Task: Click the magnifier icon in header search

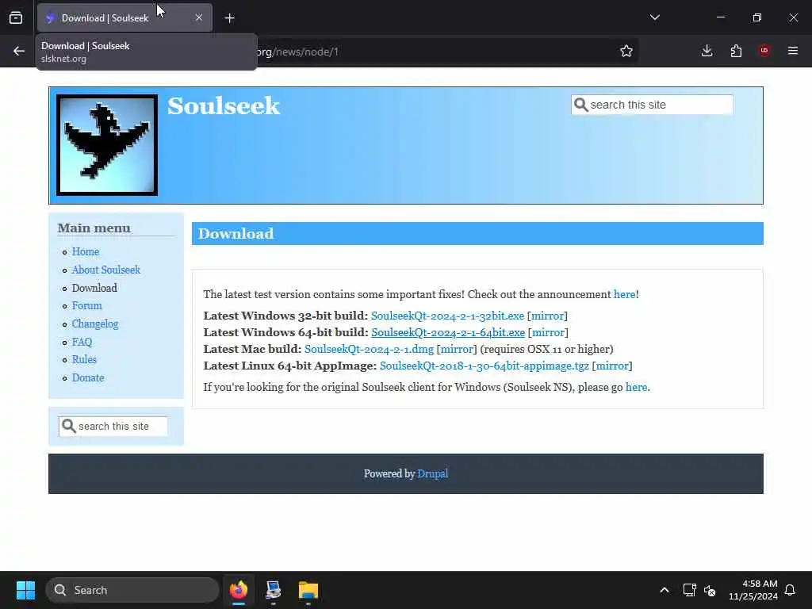Action: 581,105
